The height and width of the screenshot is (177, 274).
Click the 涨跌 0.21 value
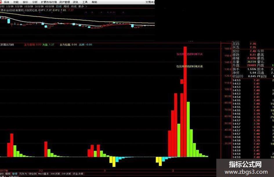coord(253,55)
